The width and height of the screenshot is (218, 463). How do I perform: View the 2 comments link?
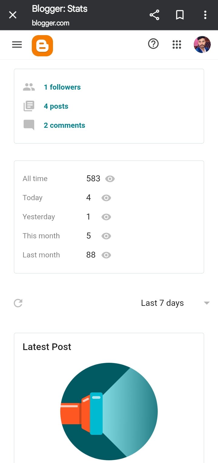coord(64,125)
